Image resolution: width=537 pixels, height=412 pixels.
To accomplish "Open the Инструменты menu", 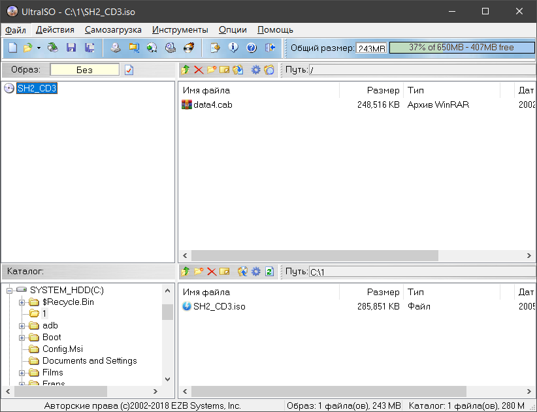I will pos(180,30).
